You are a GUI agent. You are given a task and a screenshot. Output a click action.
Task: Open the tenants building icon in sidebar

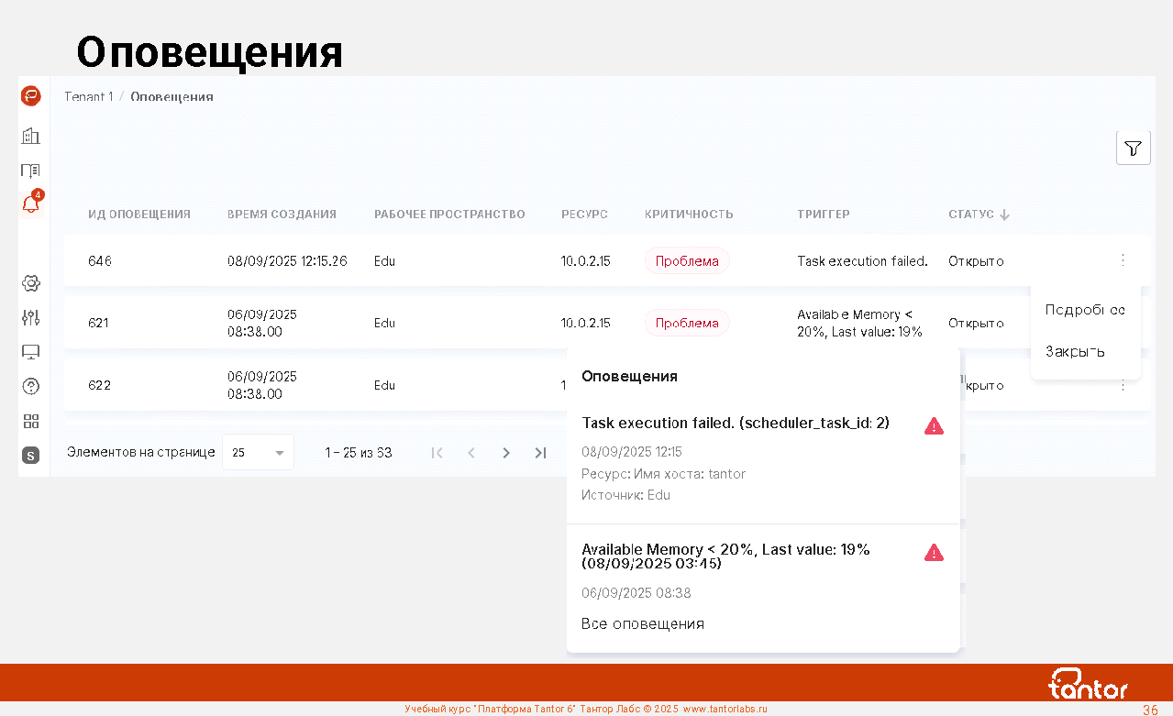31,136
